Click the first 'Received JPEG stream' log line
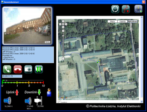The image size is (147, 112). click(19, 48)
